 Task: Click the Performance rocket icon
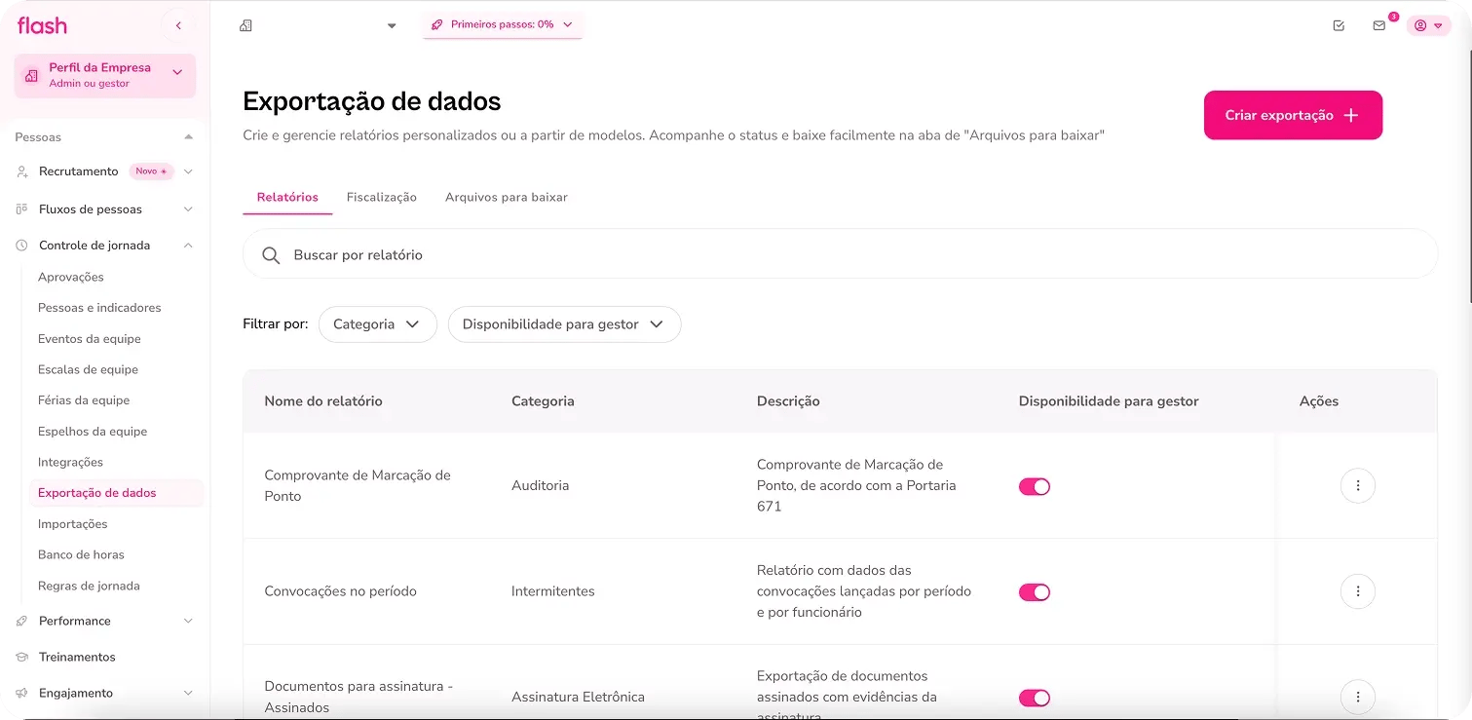[20, 621]
